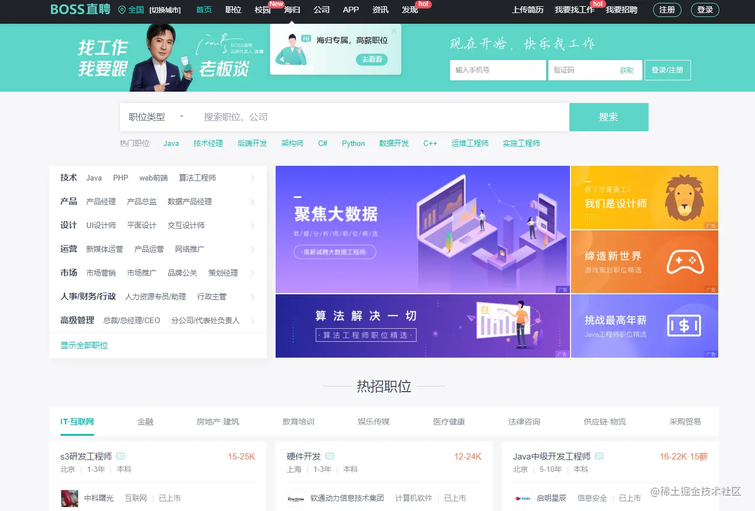Click the chat icon next to Java中级开发工程师

599,456
